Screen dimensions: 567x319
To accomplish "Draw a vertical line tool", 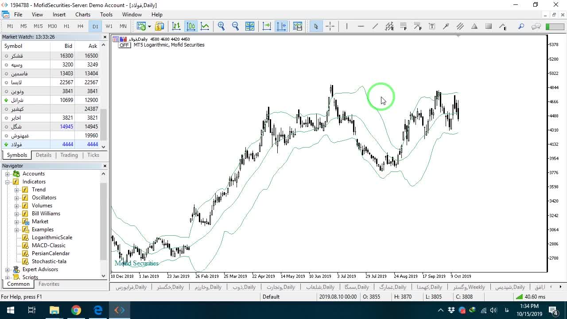I will (x=346, y=26).
